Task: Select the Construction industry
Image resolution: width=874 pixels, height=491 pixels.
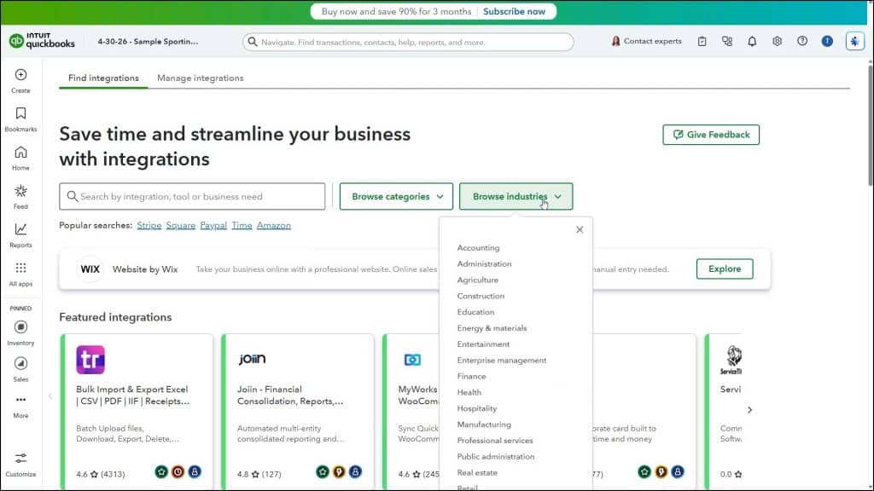Action: pos(481,296)
